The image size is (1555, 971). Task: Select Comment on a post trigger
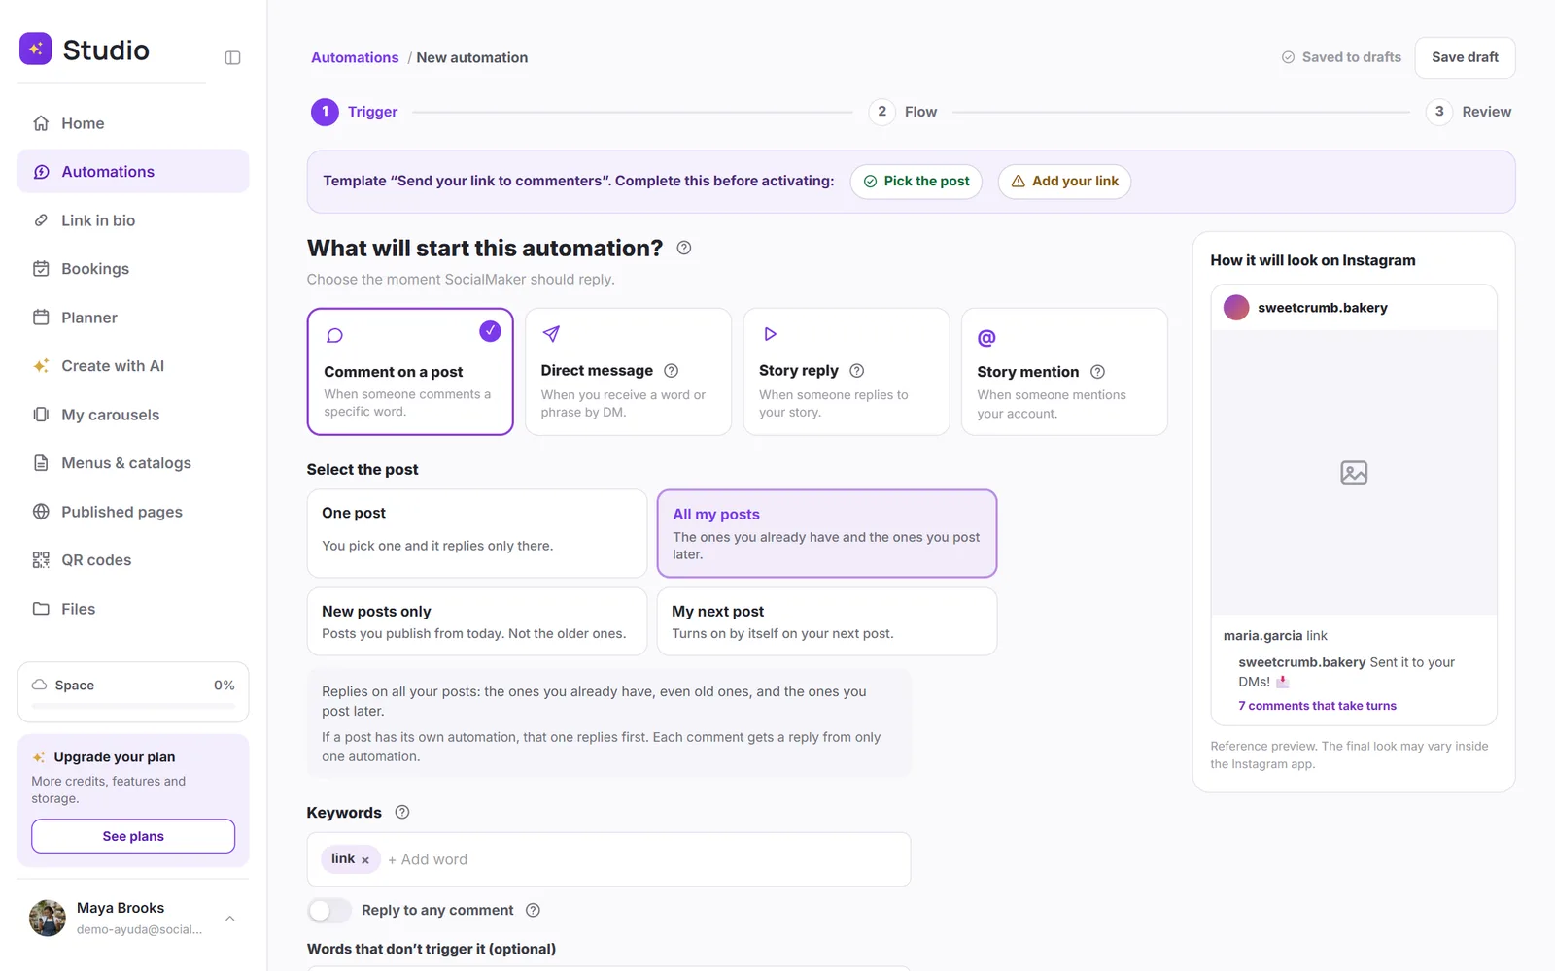(x=410, y=372)
